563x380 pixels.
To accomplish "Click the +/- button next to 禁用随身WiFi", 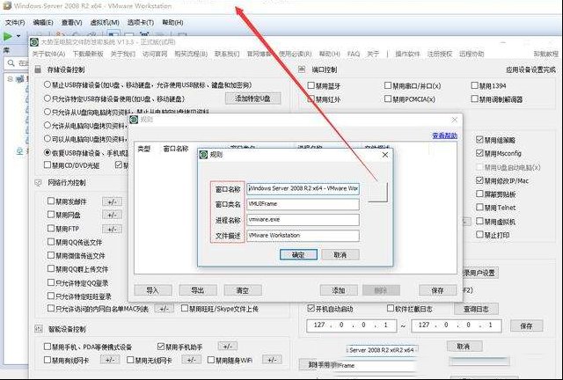I will pos(272,360).
